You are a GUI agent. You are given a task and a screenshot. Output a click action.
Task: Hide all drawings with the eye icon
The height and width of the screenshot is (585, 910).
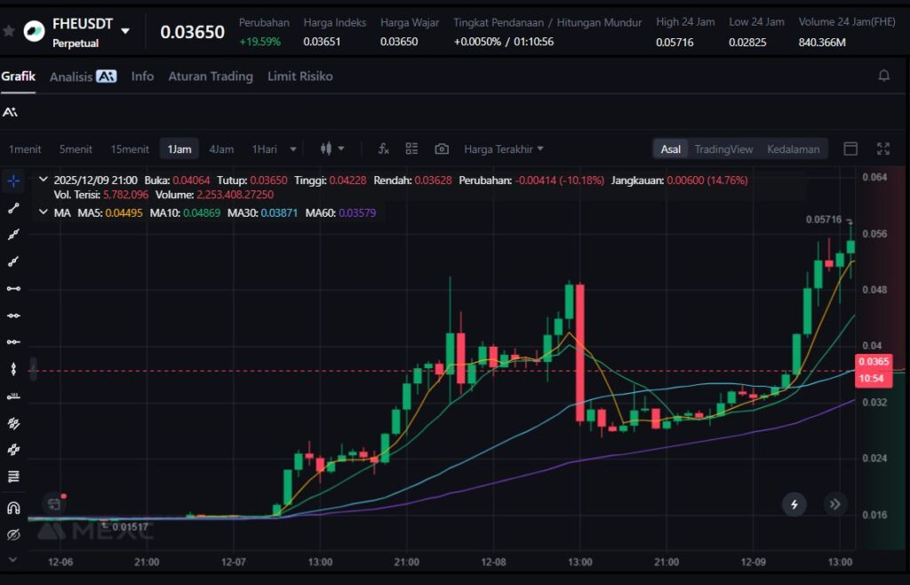13,535
